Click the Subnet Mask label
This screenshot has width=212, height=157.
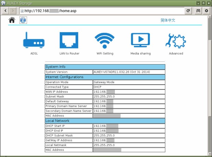point(55,97)
